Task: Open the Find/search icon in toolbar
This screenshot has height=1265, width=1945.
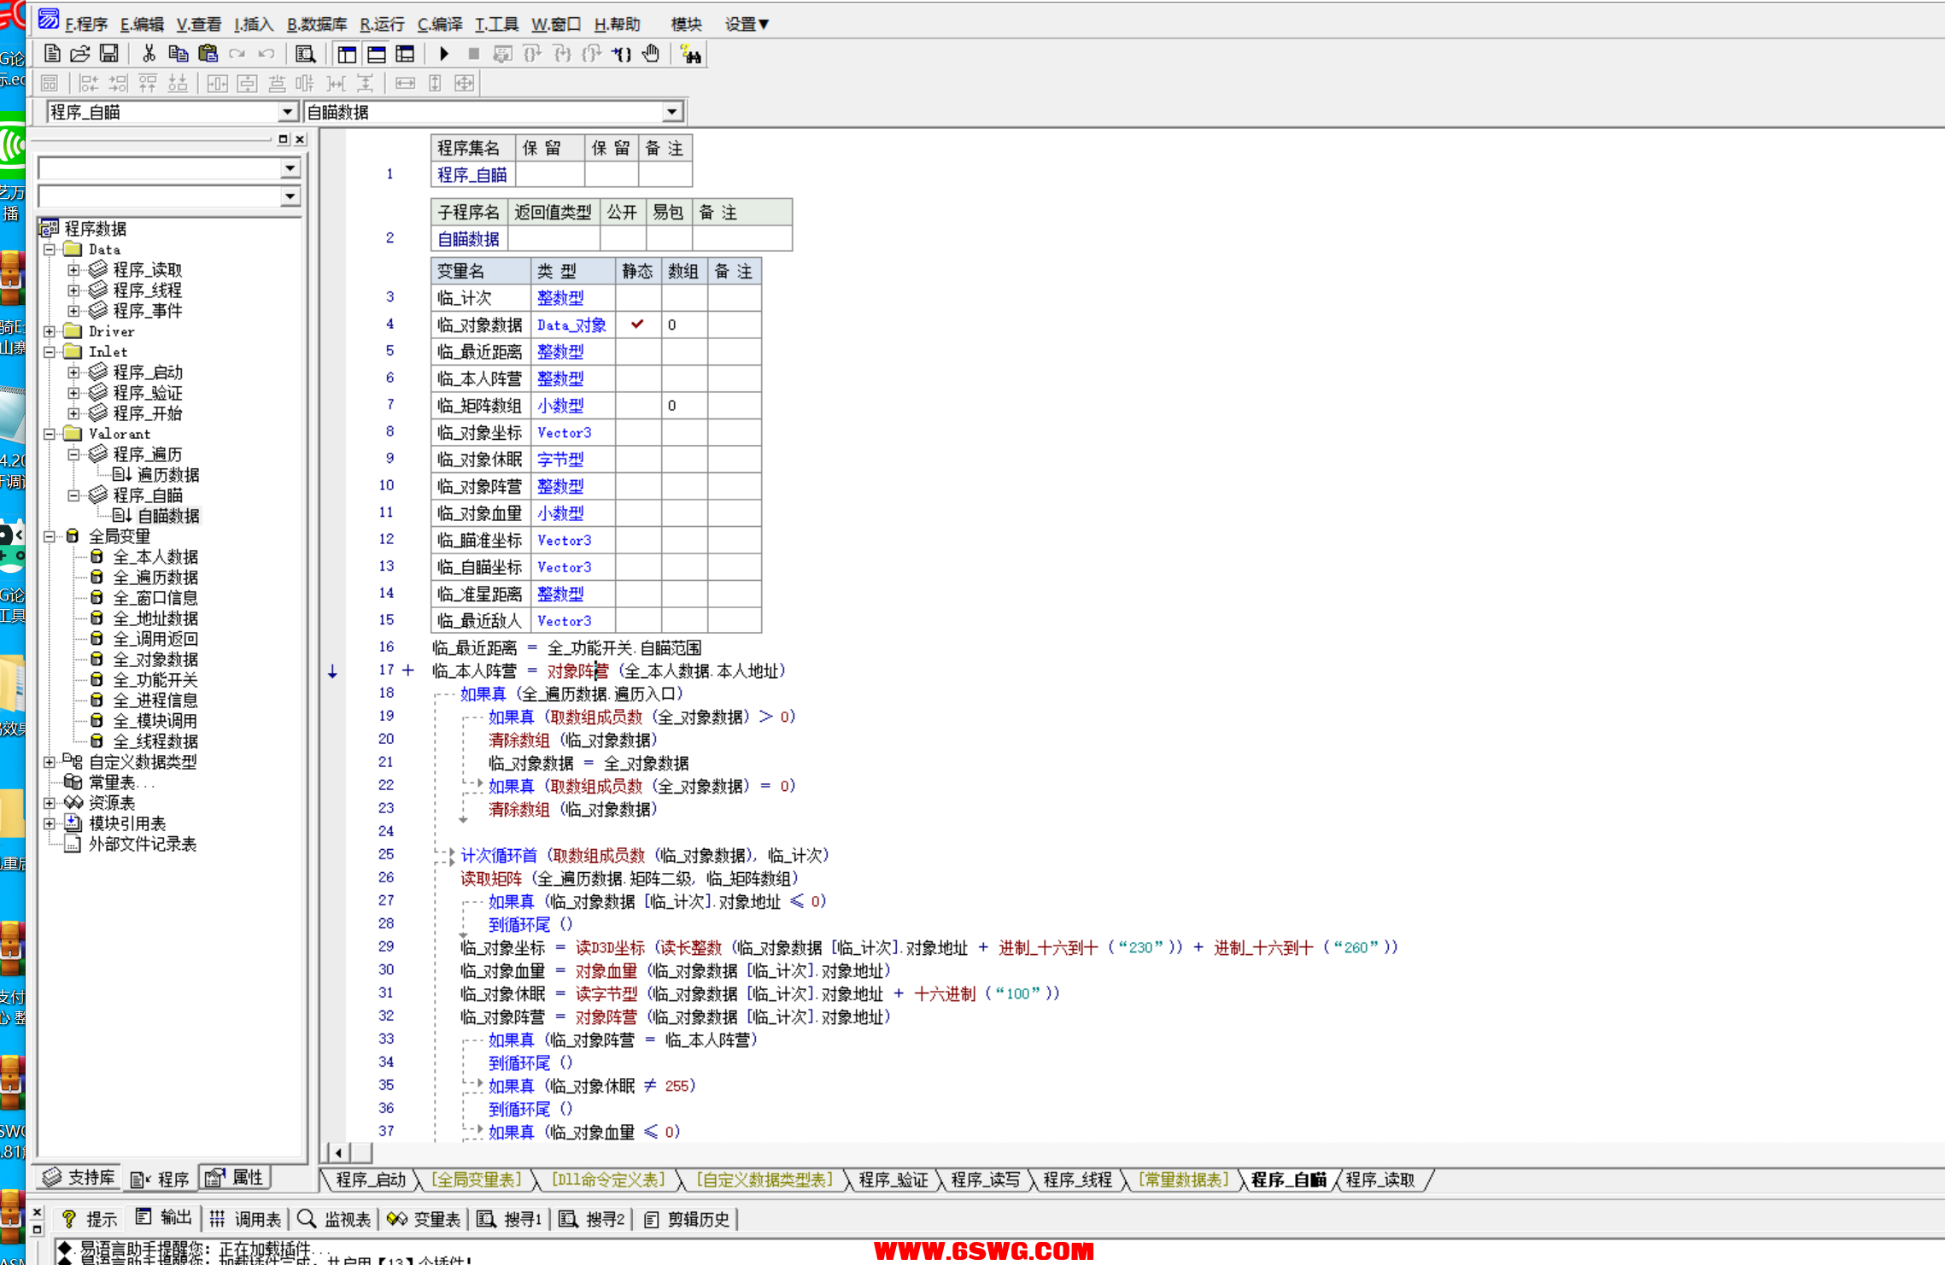Action: (x=305, y=54)
